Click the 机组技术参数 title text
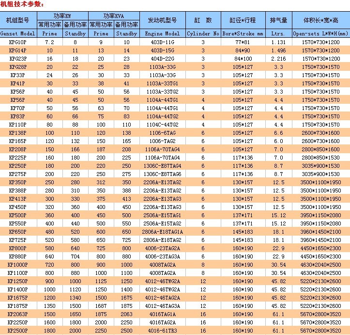Screen dimensions: 350x335 22,4
